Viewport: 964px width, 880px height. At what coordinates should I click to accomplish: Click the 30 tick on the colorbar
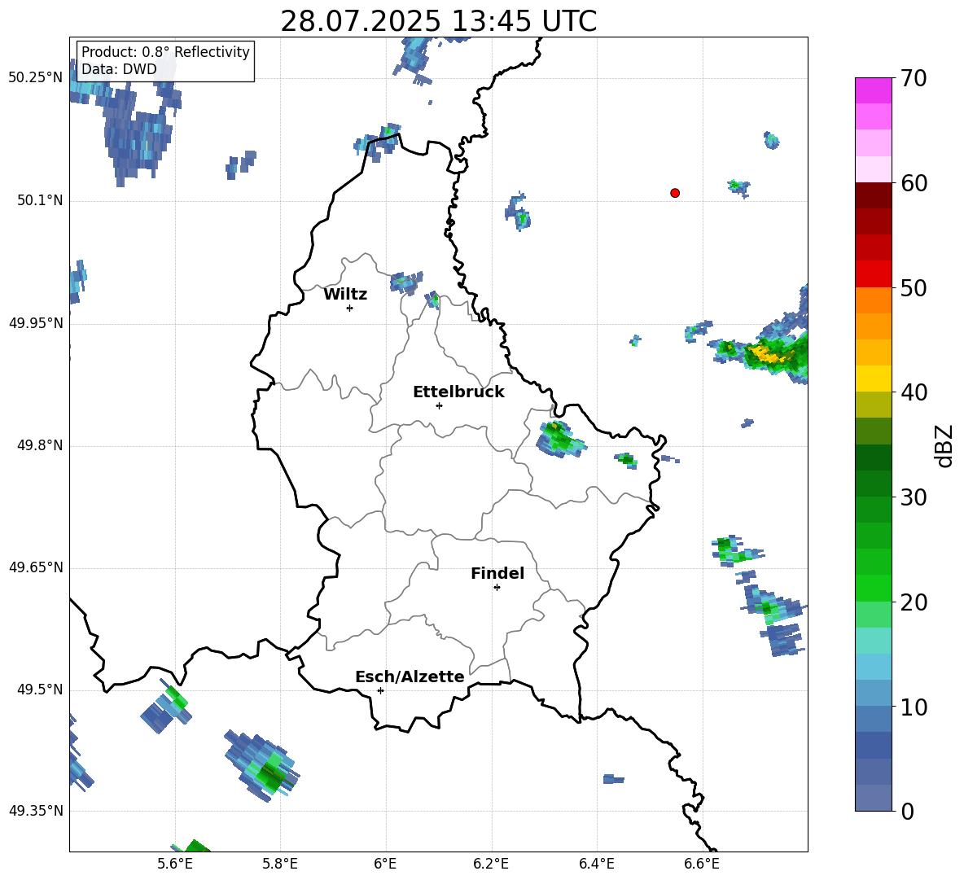click(x=914, y=497)
